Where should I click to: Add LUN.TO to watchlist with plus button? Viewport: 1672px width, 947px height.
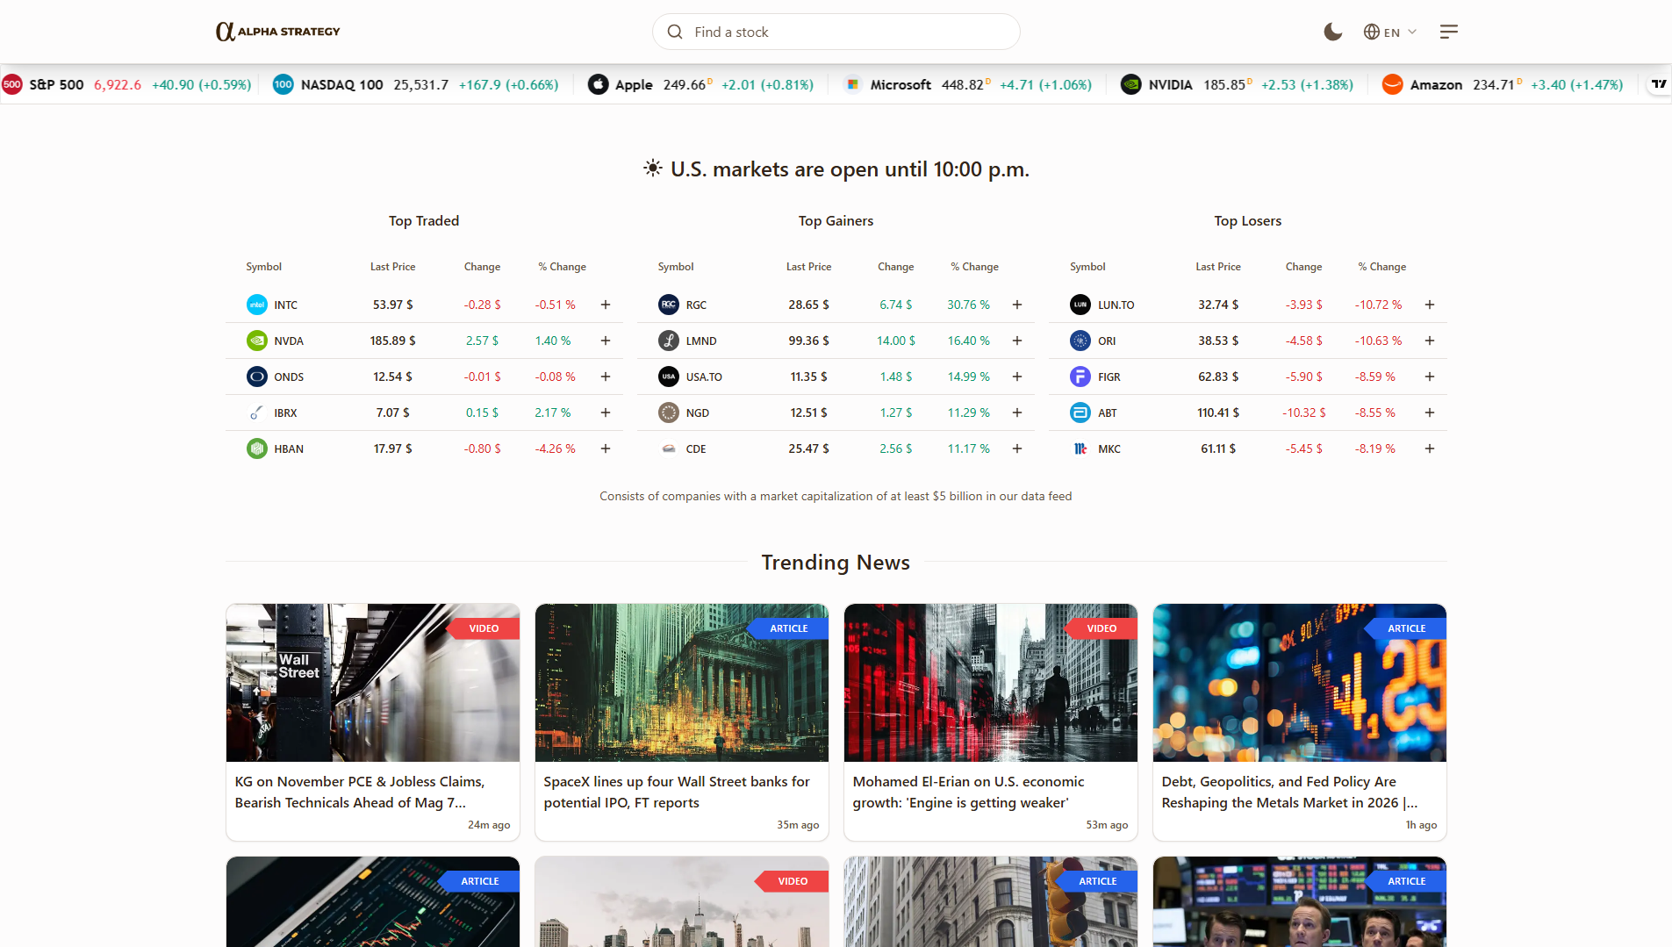[1429, 305]
